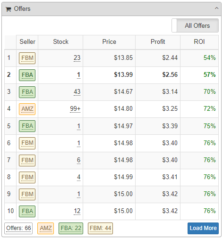Click the AMZ filter badge at the bottom

pyautogui.click(x=45, y=228)
